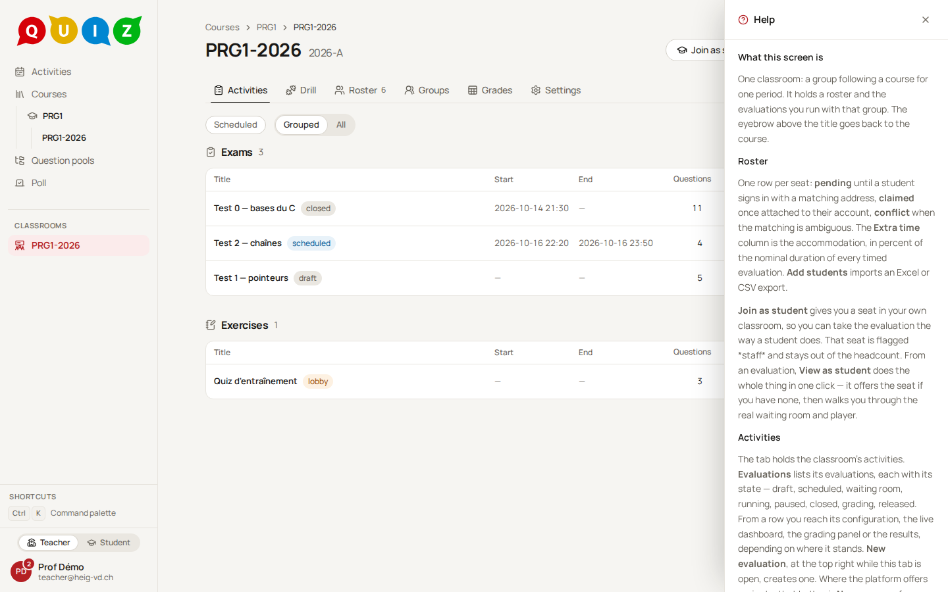Toggle the Scheduled filter chip
The height and width of the screenshot is (592, 948).
click(236, 125)
